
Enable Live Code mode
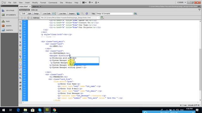tap(47, 13)
